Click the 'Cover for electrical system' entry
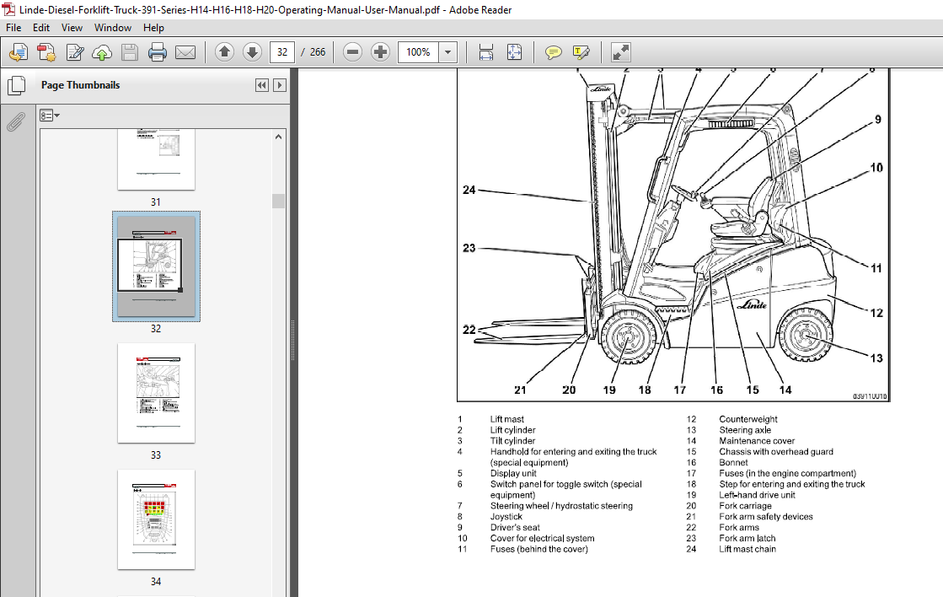The width and height of the screenshot is (943, 597). tap(543, 539)
